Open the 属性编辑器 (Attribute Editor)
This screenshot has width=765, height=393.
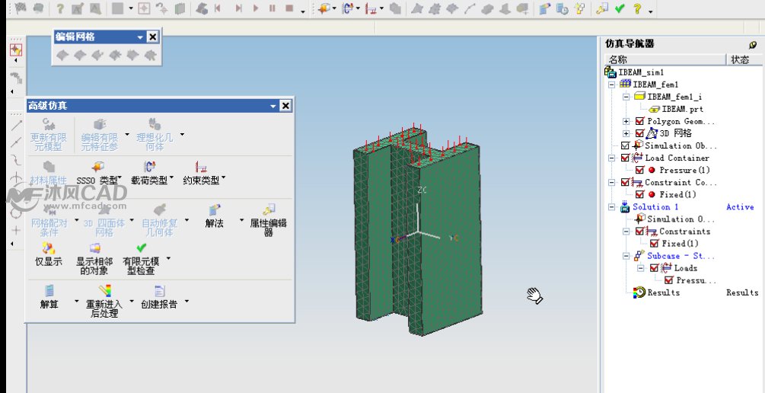tap(269, 209)
